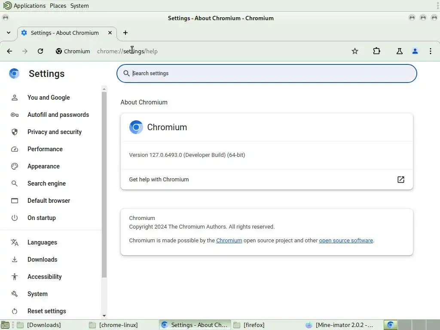Screen dimensions: 440x330
Task: Open the Applications menu
Action: tap(24, 6)
